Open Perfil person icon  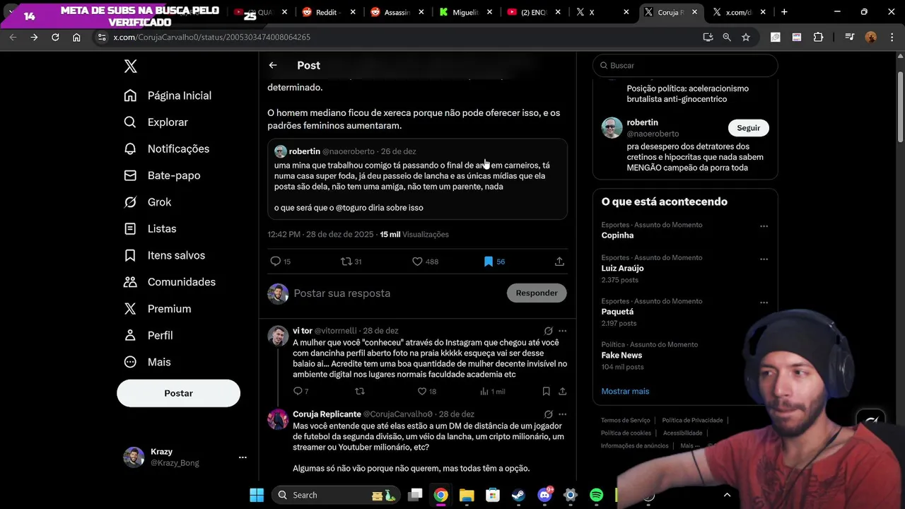pos(130,335)
